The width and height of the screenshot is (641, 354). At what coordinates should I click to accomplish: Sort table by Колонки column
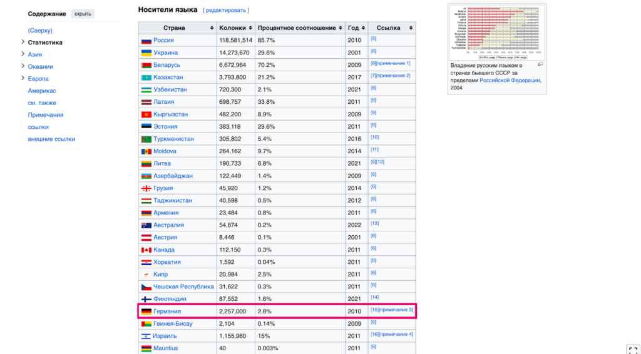pos(250,28)
